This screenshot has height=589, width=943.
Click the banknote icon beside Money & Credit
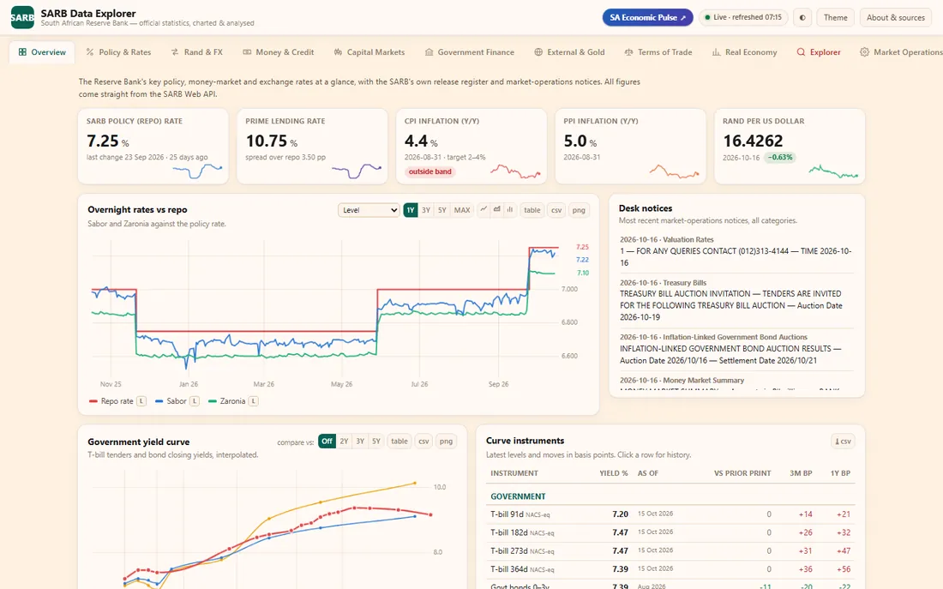(247, 52)
